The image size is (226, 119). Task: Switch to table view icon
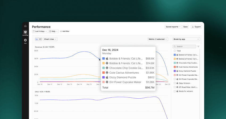pyautogui.click(x=40, y=39)
